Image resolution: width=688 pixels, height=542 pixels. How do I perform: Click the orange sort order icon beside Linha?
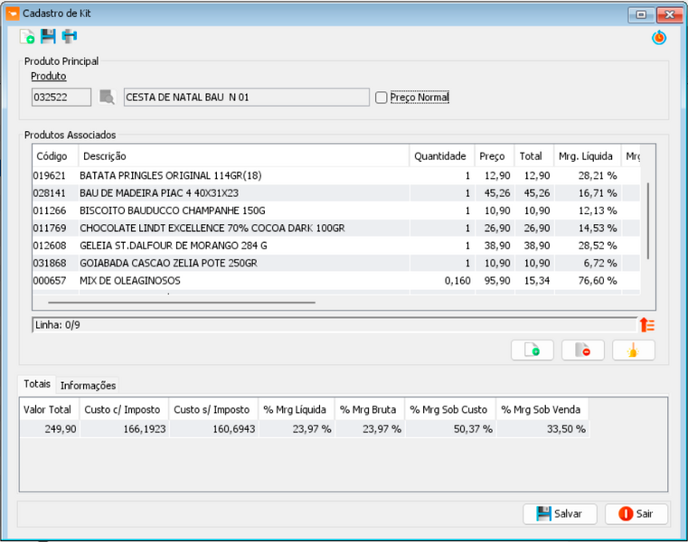[647, 325]
